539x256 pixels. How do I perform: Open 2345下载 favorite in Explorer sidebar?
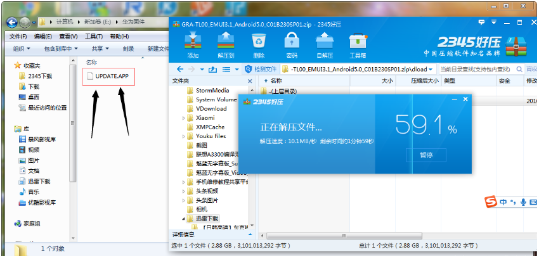[x=36, y=76]
